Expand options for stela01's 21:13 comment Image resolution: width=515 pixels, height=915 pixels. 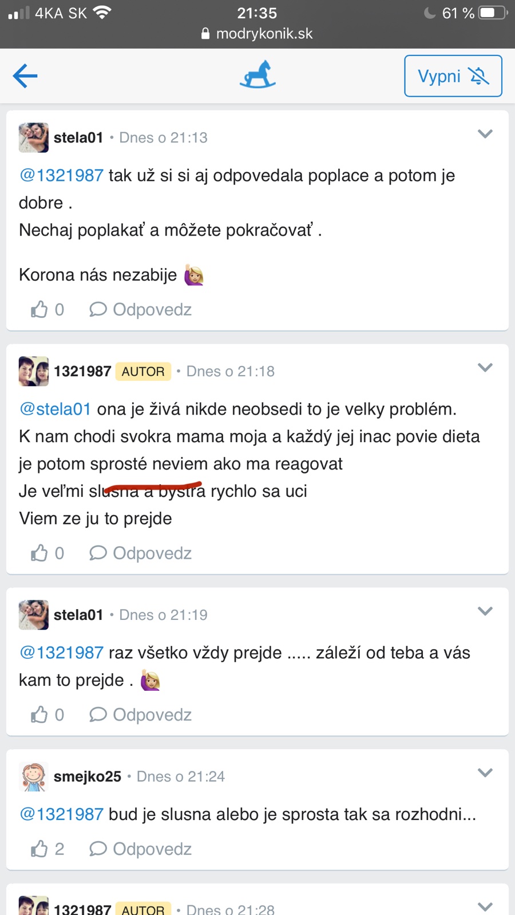coord(485,134)
